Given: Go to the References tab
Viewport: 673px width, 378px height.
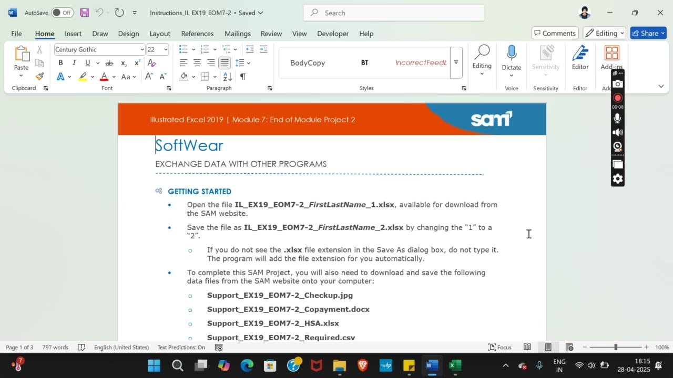Looking at the screenshot, I should (x=197, y=33).
